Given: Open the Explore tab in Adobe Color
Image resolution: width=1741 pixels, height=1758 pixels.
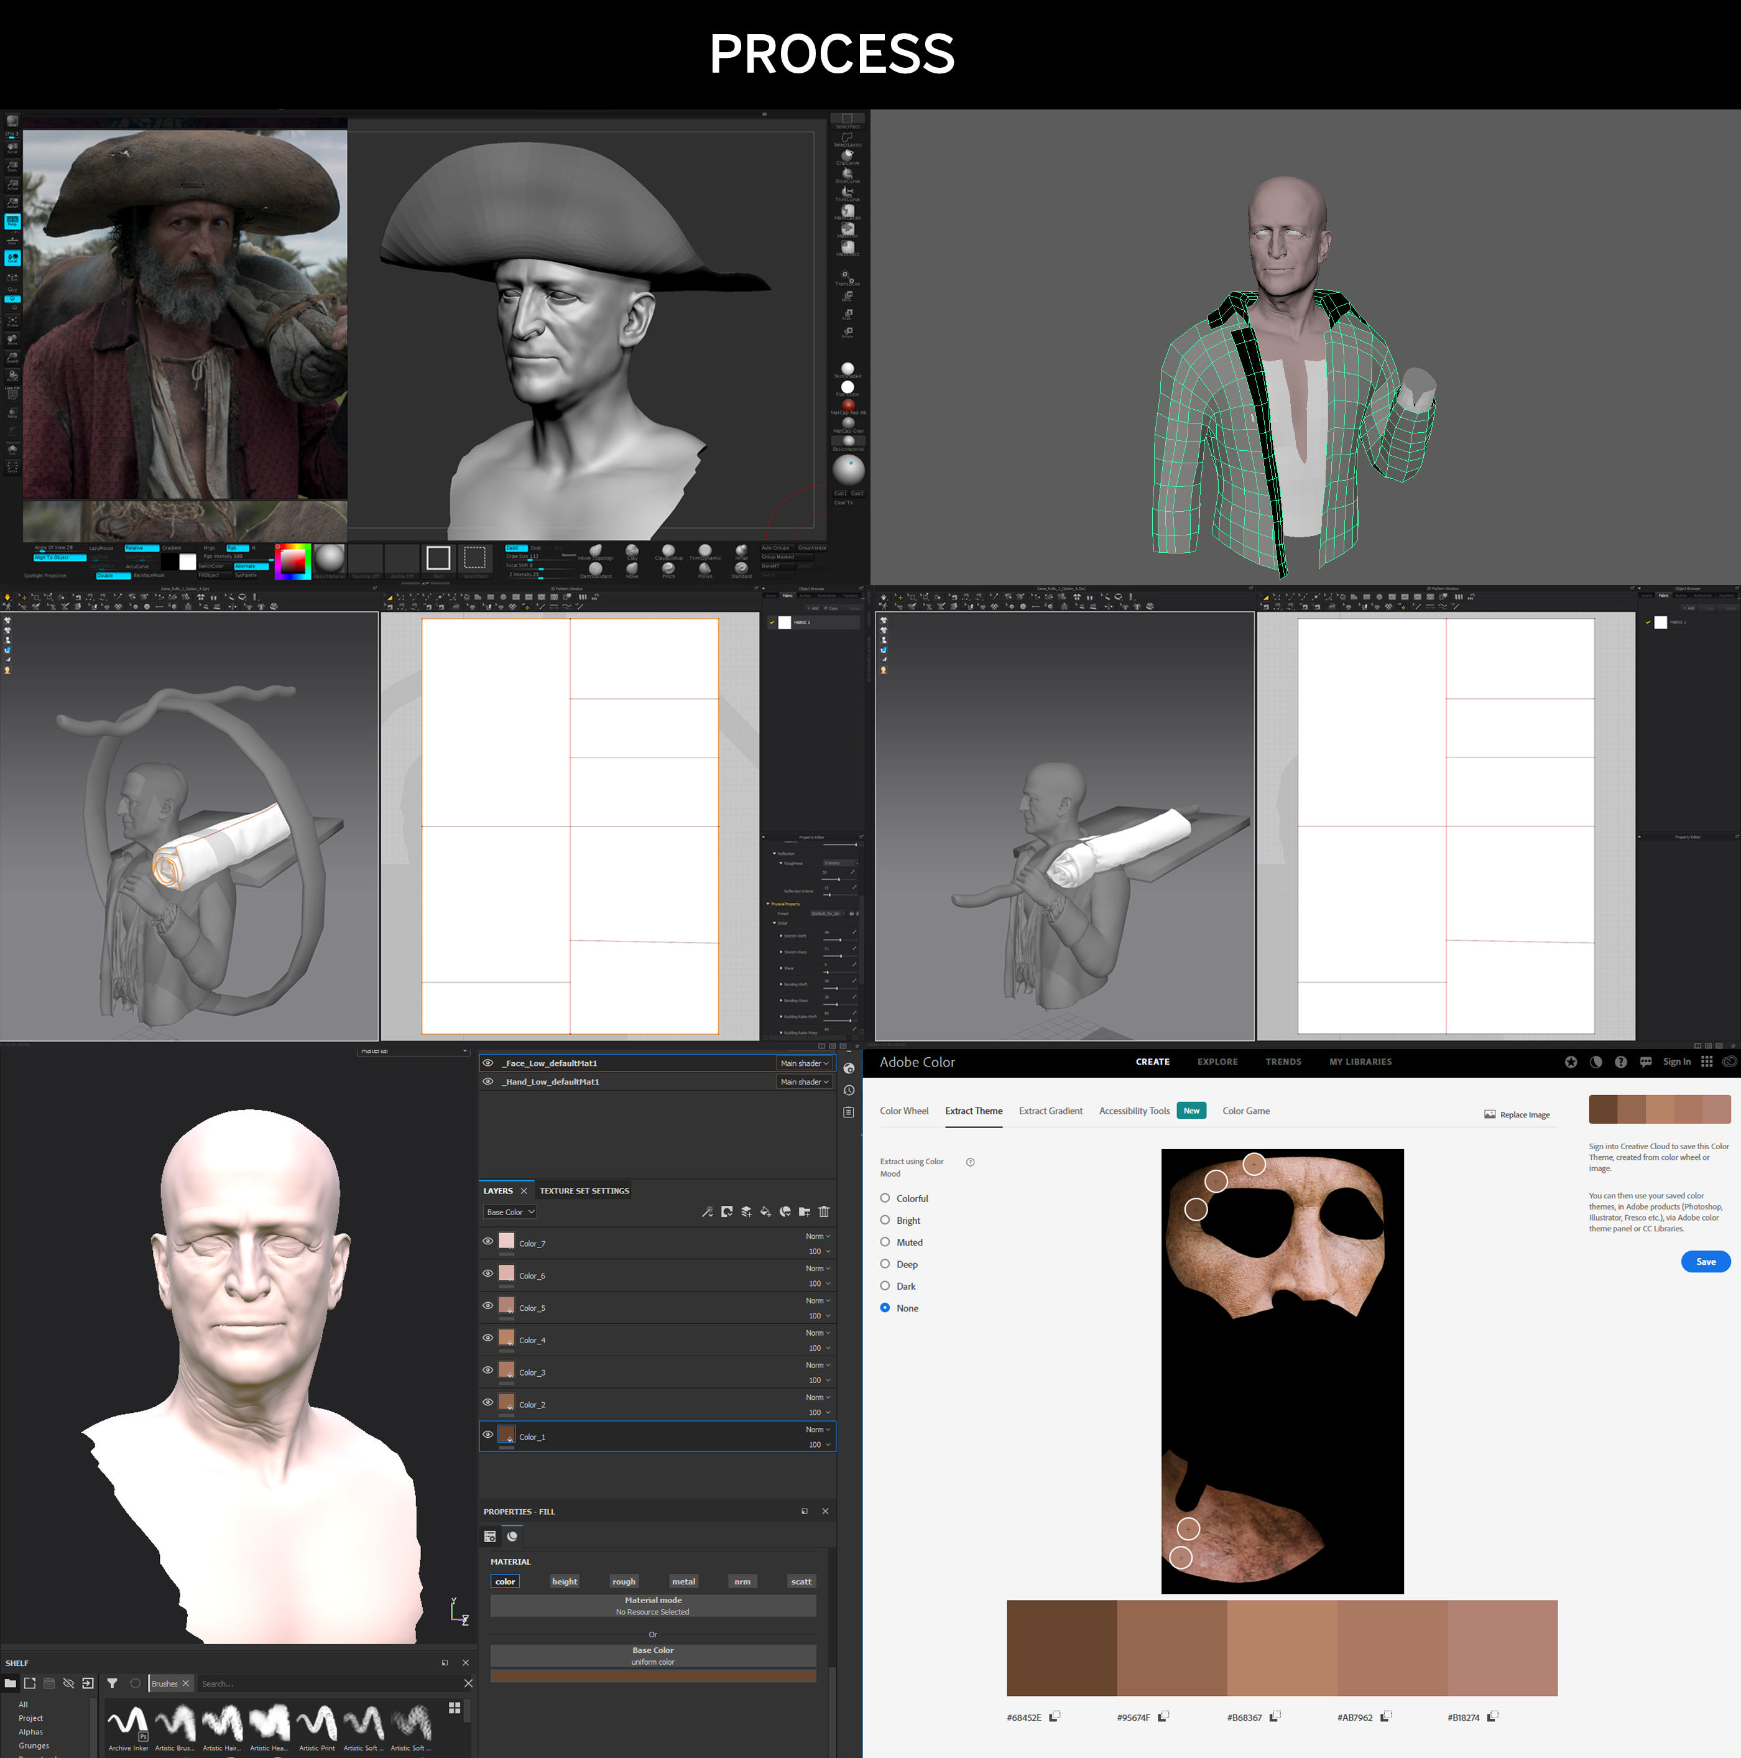Looking at the screenshot, I should tap(1217, 1062).
